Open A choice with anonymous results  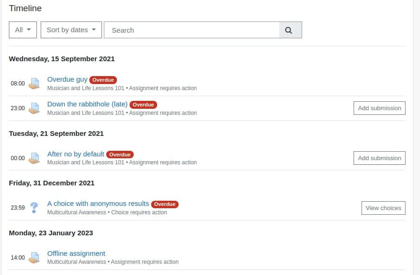point(98,204)
